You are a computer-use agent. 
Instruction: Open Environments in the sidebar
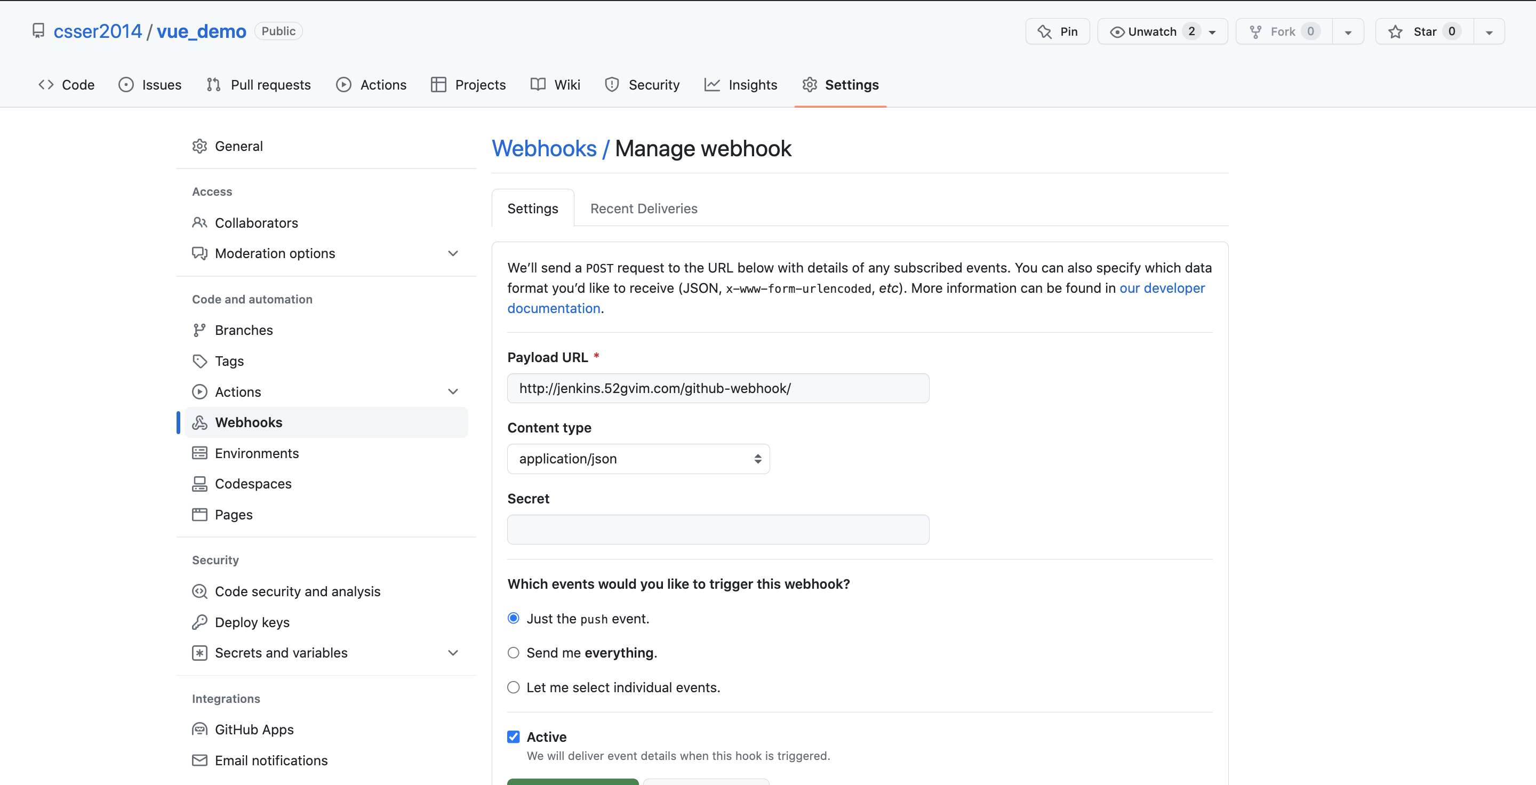click(325, 453)
